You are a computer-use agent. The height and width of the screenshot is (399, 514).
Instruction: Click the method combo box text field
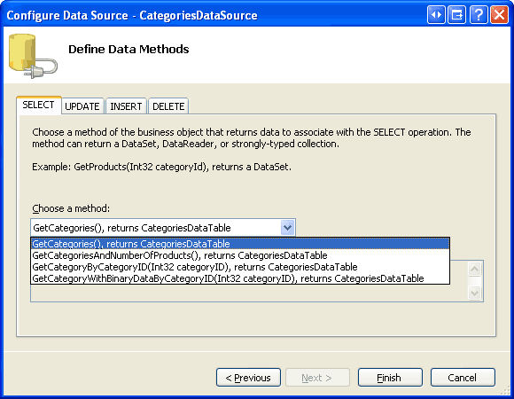[x=156, y=228]
